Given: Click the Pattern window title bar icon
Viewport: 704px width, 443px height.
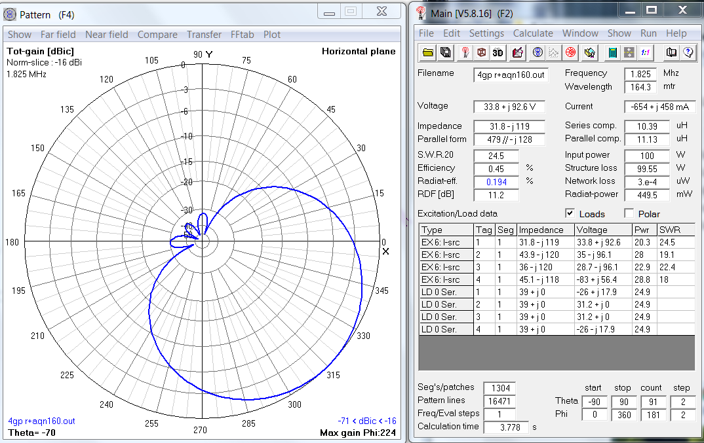Looking at the screenshot, I should pos(10,14).
